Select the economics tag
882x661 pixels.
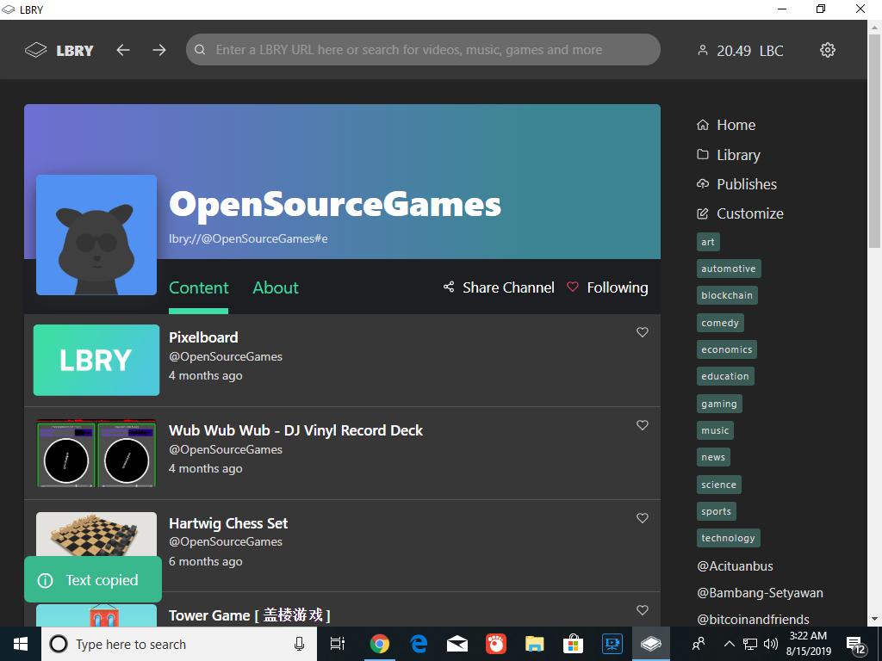pos(727,349)
